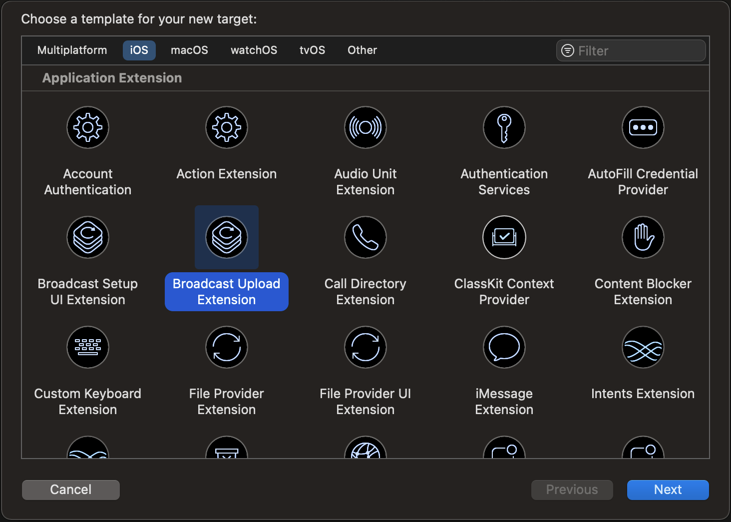Click the Intents Extension label

coord(643,394)
